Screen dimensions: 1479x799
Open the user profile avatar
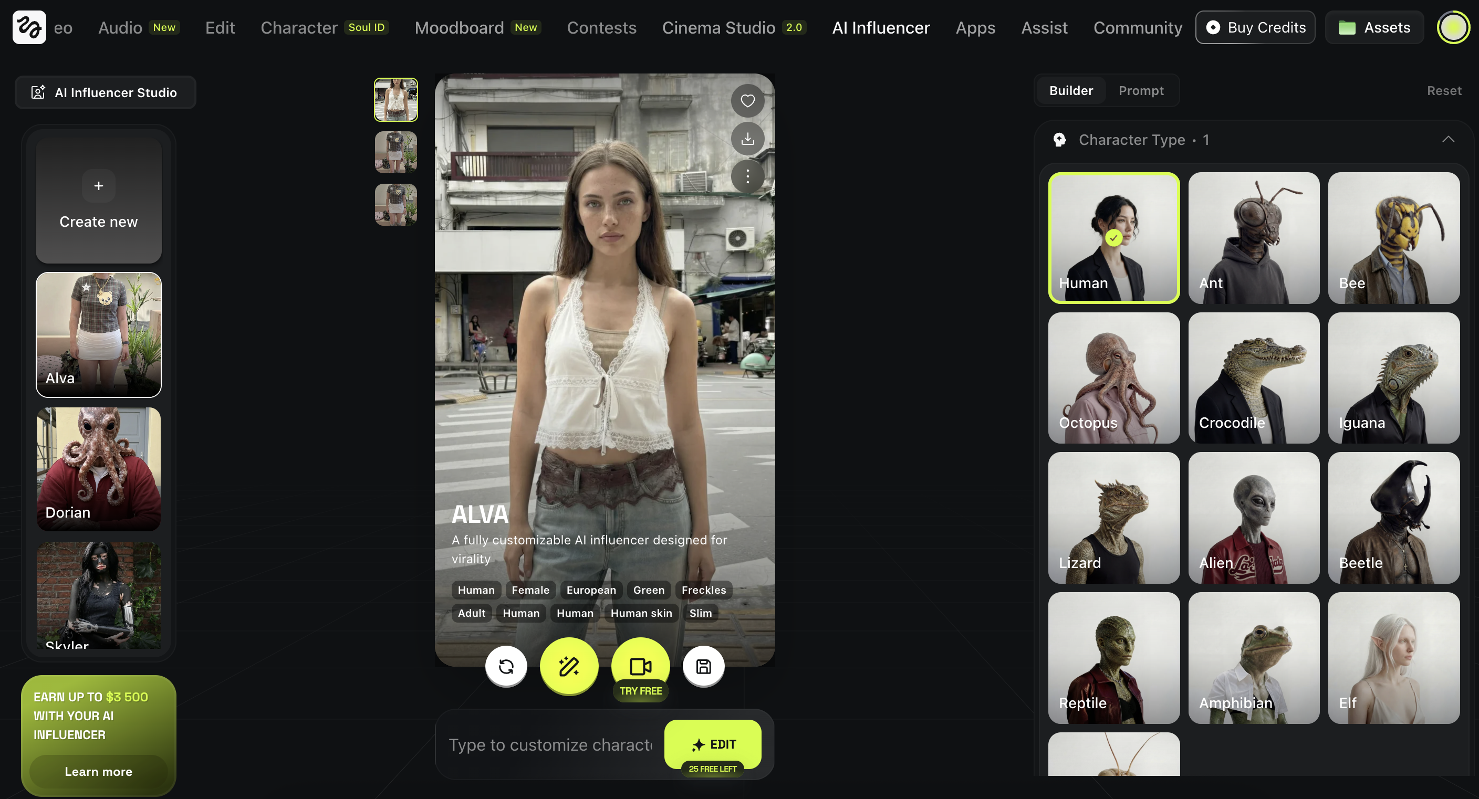(1453, 27)
